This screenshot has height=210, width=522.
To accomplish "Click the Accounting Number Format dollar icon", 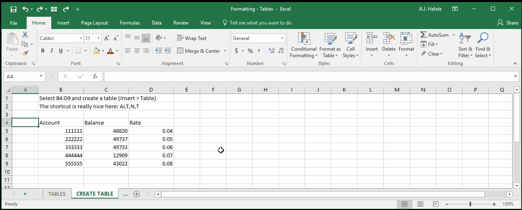I will pos(237,51).
